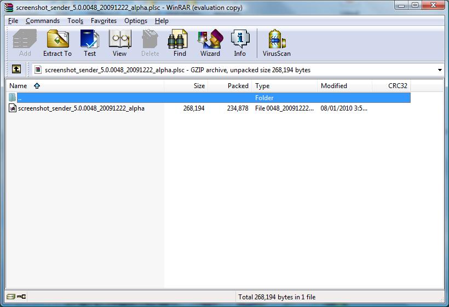Start the WinRAR Wizard
449x307 pixels.
[x=210, y=43]
